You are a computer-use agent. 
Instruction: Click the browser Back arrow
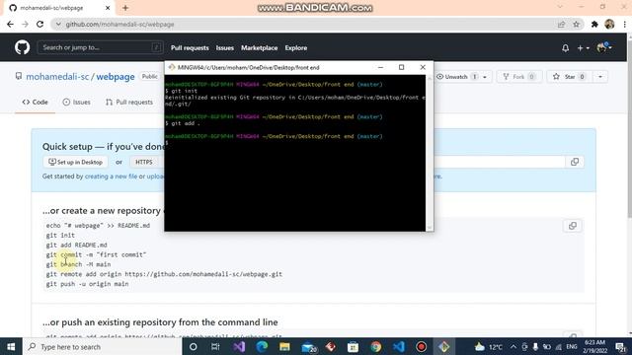(11, 24)
